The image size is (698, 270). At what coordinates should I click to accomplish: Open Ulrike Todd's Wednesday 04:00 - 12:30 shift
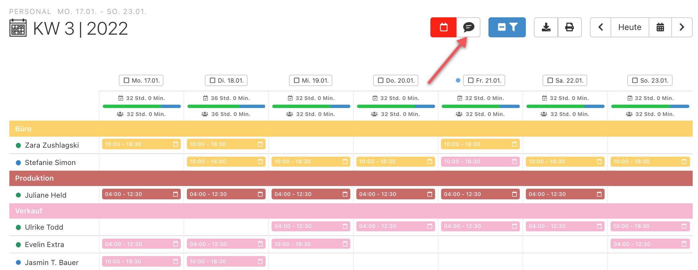pyautogui.click(x=311, y=226)
